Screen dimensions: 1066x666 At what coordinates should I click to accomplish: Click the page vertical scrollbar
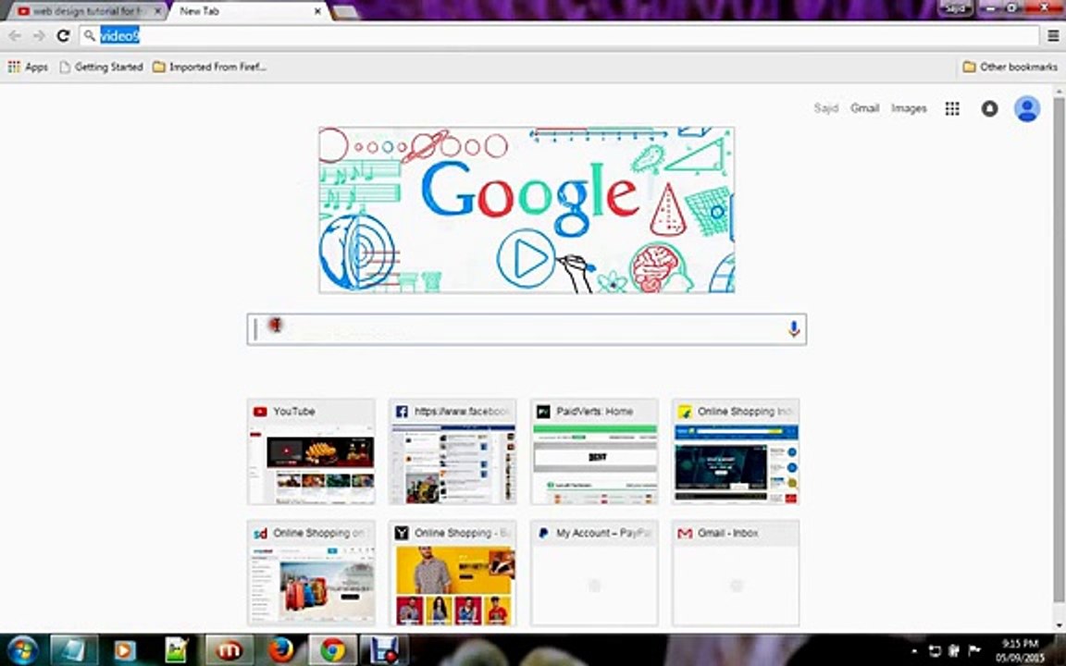(1059, 350)
